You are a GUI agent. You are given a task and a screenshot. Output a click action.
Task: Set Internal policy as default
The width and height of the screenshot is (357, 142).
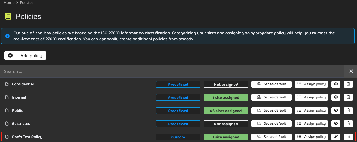271,97
